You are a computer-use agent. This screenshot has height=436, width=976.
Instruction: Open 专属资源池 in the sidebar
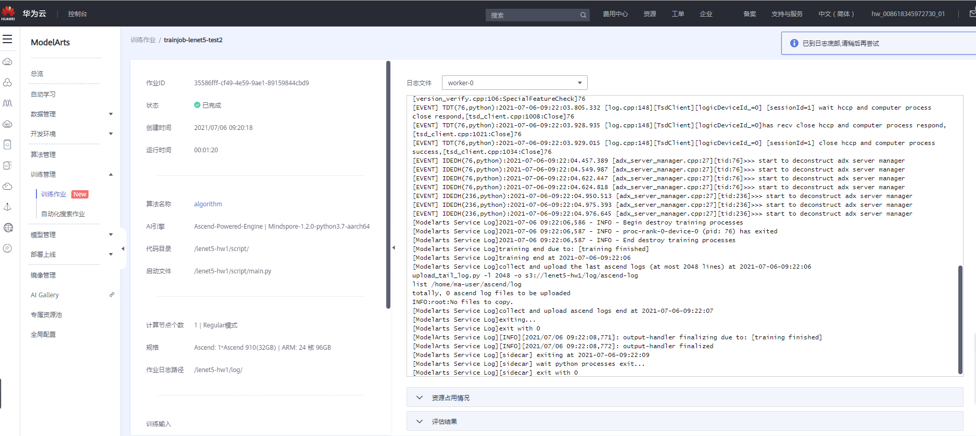[x=46, y=315]
